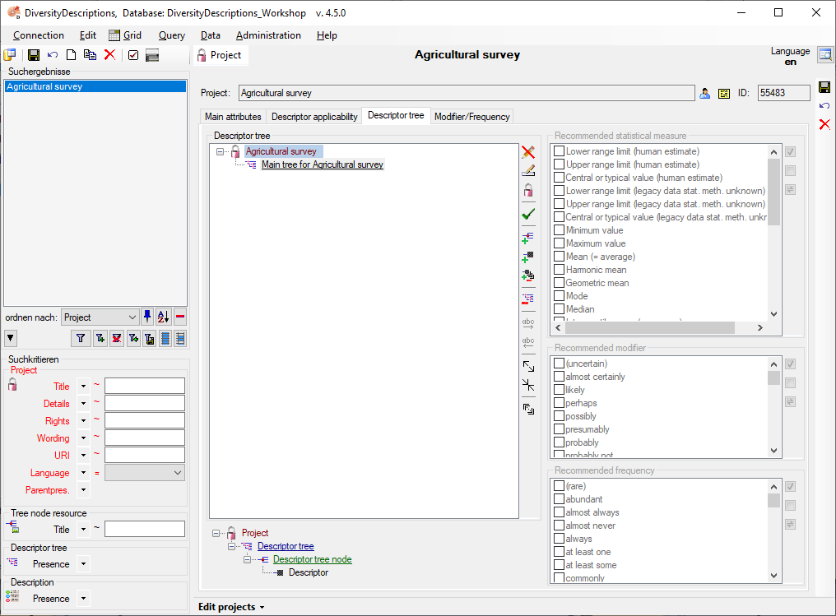This screenshot has width=836, height=616.
Task: Collapse the Descriptor tree node expander
Action: coord(231,546)
